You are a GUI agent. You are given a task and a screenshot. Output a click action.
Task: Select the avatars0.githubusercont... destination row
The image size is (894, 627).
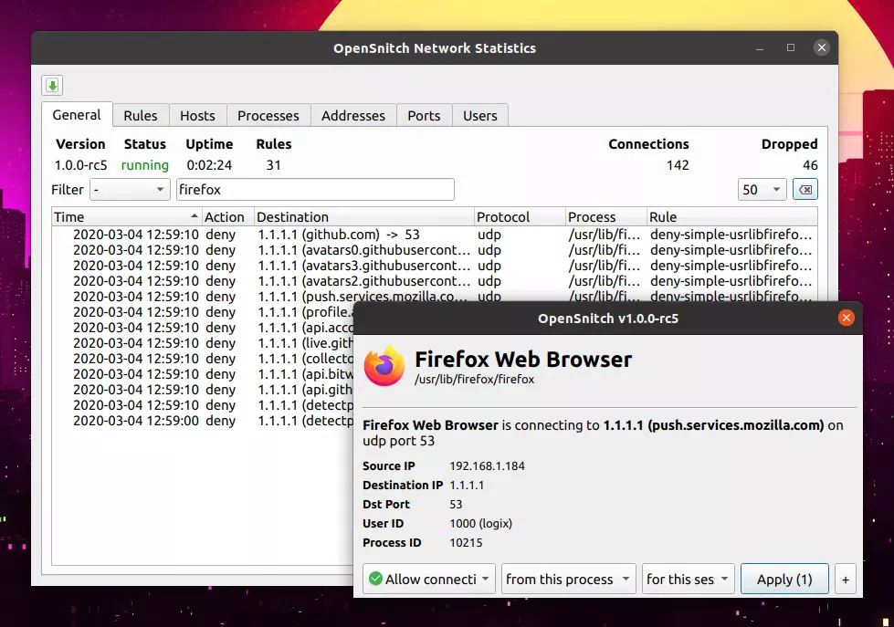(x=435, y=250)
